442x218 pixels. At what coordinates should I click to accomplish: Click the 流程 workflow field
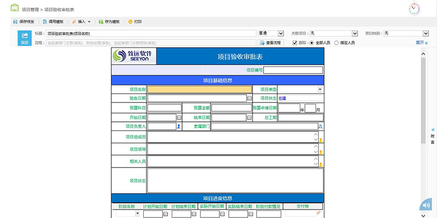151,43
